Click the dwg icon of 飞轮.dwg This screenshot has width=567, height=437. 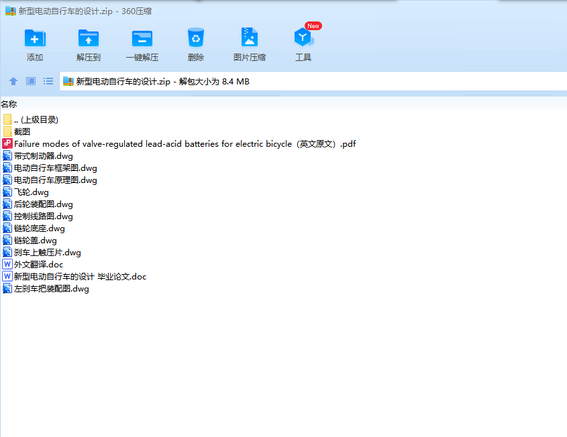coord(7,192)
